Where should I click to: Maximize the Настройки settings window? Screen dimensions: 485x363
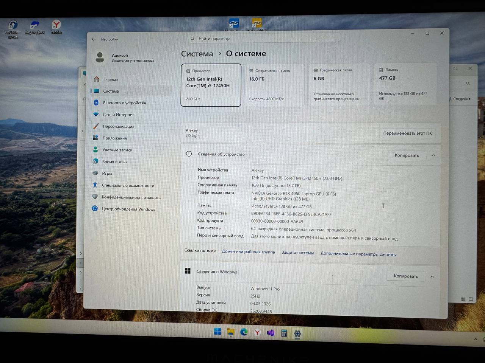(x=427, y=33)
